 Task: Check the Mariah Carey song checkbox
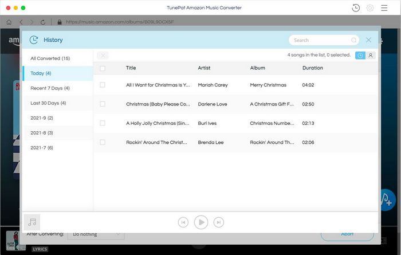click(x=103, y=85)
